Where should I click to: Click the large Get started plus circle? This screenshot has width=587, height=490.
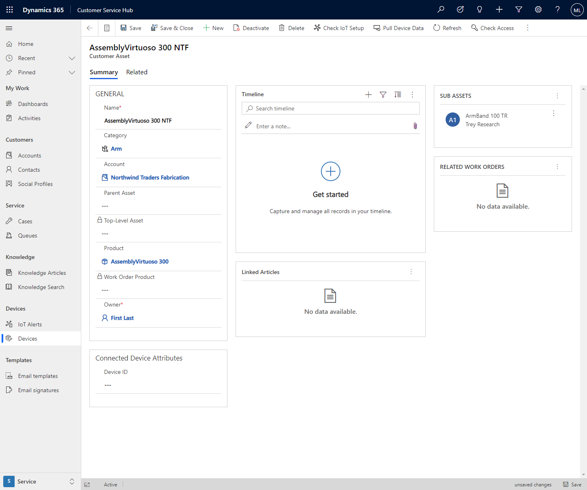point(331,171)
